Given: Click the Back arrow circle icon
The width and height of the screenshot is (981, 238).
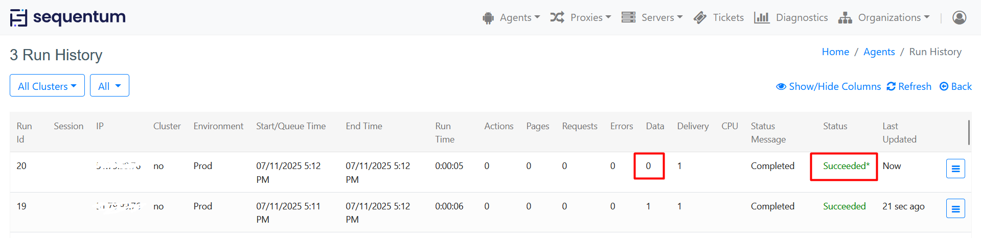Looking at the screenshot, I should tap(944, 86).
